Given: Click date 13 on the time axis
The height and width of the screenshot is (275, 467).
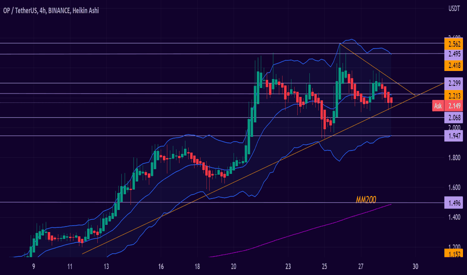Looking at the screenshot, I should [x=106, y=266].
